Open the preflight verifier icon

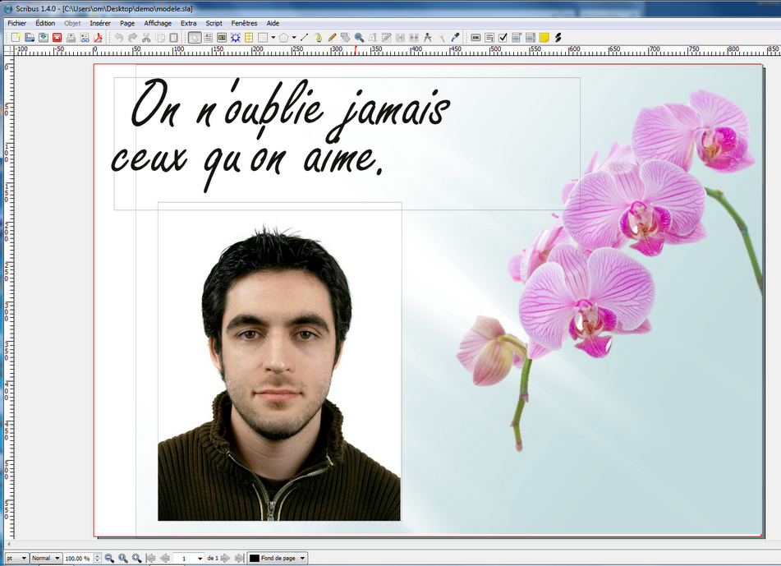pos(85,37)
